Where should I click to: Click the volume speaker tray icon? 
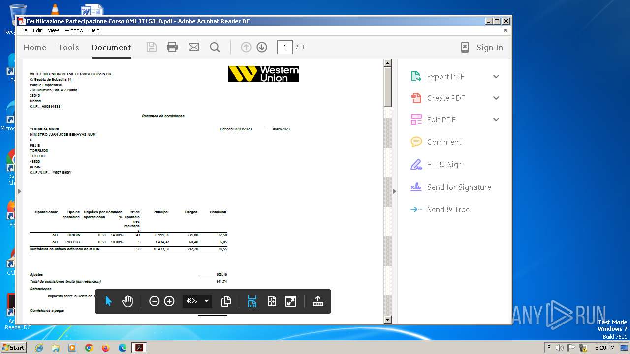[x=560, y=348]
